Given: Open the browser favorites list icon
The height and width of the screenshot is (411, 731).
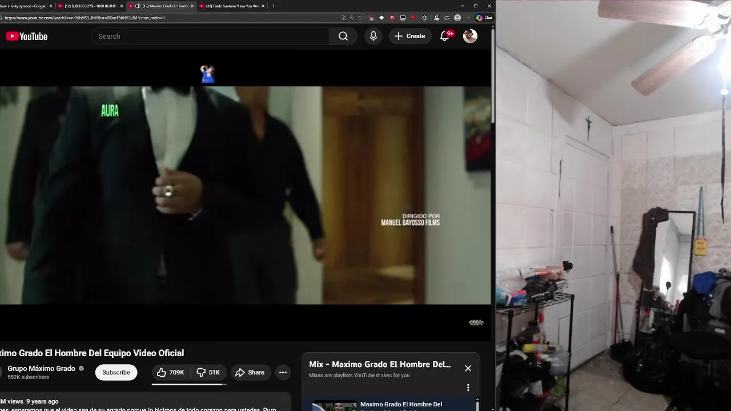Looking at the screenshot, I should point(447,18).
